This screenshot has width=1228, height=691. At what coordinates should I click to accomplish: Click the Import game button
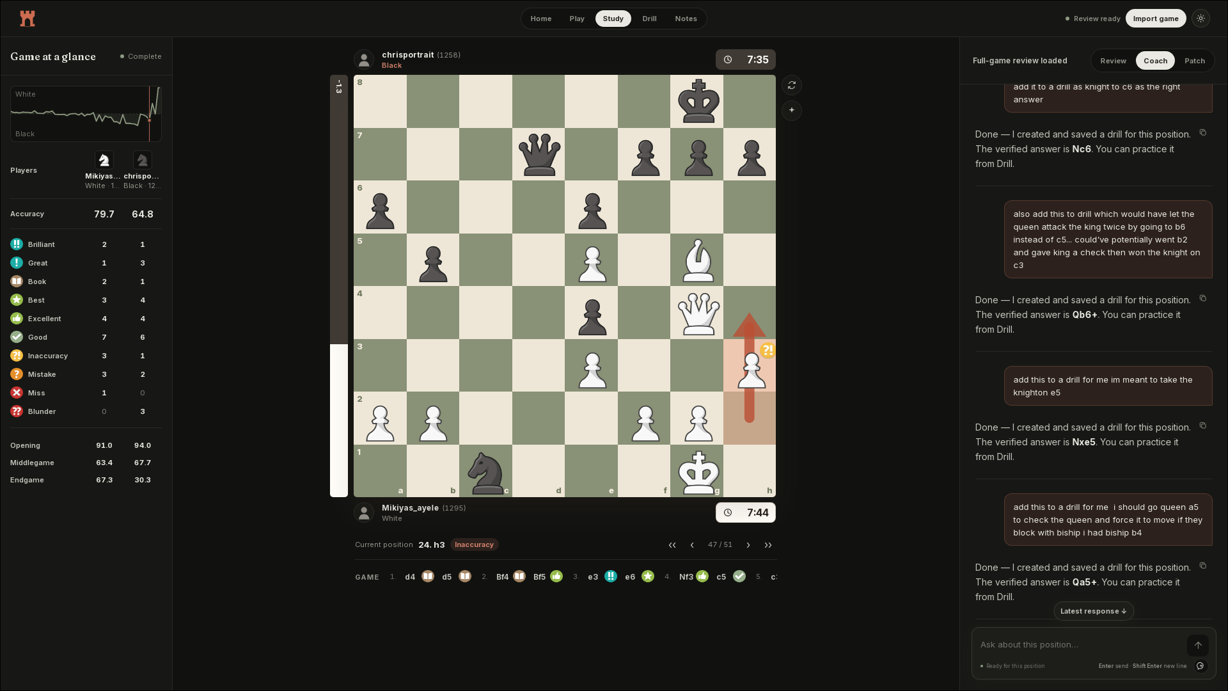(1156, 19)
